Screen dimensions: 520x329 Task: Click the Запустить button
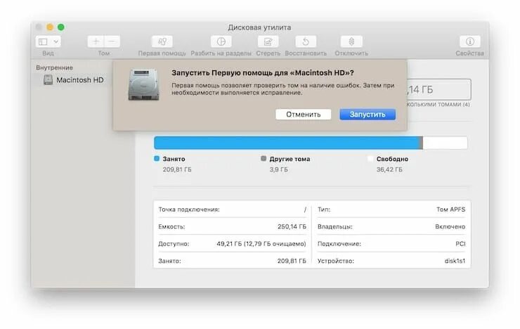click(x=368, y=115)
